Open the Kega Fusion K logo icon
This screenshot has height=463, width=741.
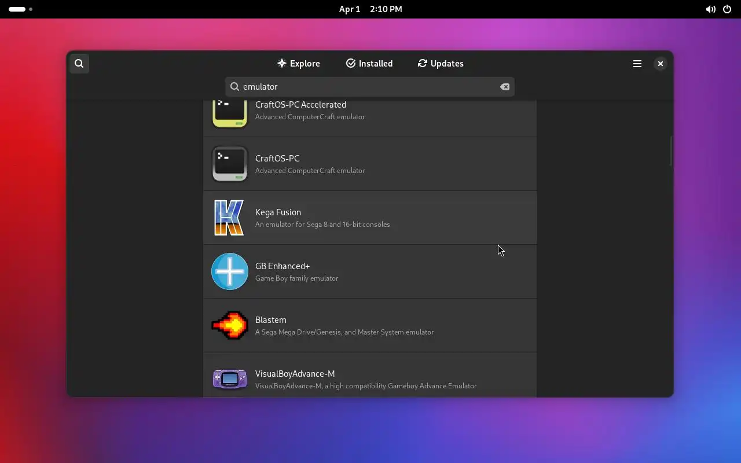tap(230, 218)
